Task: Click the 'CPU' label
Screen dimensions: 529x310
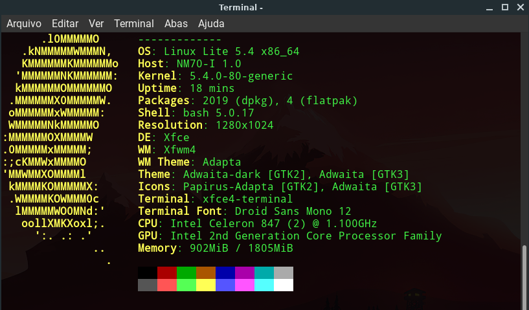Action: tap(148, 224)
